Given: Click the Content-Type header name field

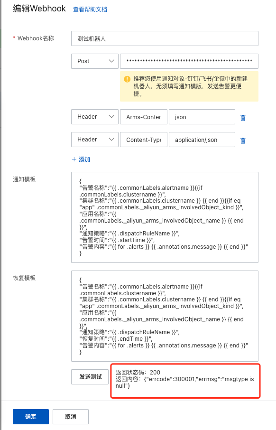Looking at the screenshot, I should (144, 140).
